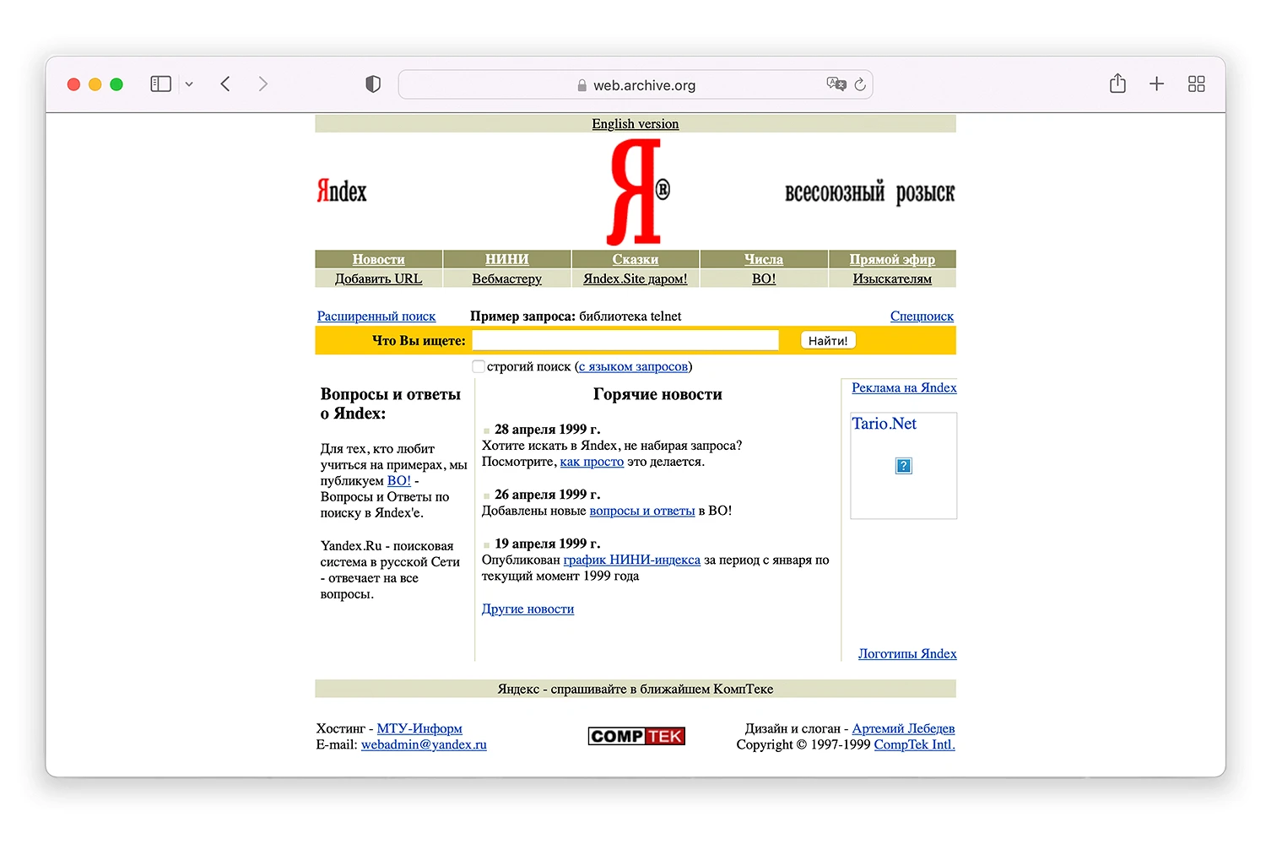This screenshot has height=844, width=1266.
Task: Select Изыскателям in the navigation
Action: 892,279
